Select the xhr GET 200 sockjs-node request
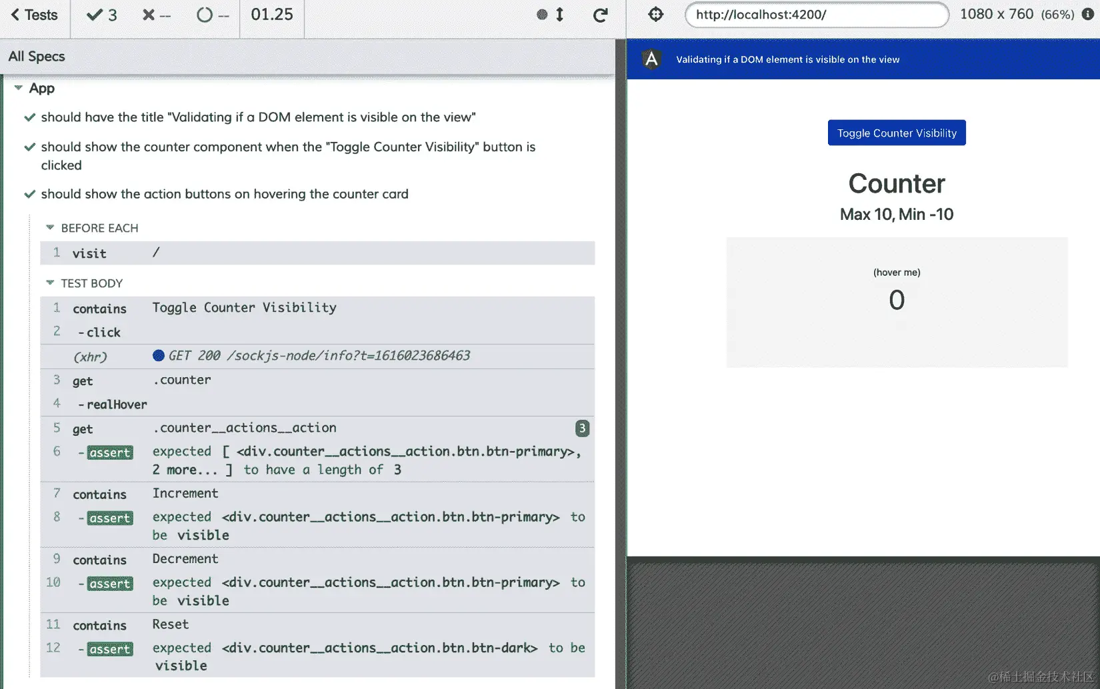 coord(317,356)
